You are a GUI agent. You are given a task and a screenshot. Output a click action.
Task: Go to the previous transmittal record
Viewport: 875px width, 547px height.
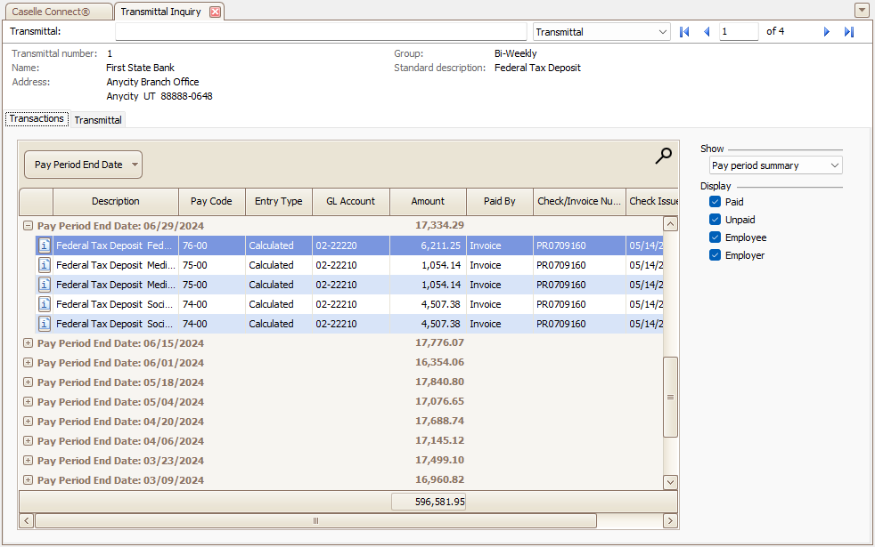(x=707, y=32)
